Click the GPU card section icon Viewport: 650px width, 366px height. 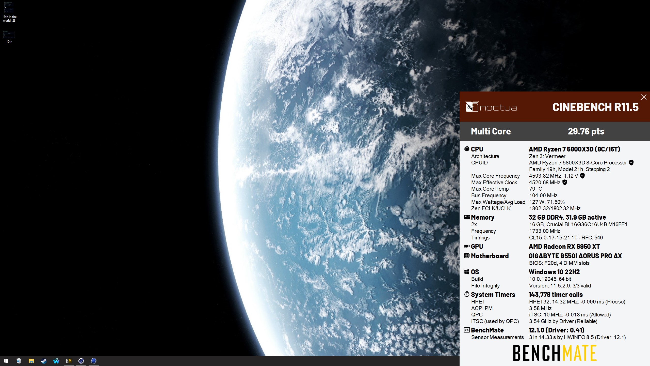(x=467, y=246)
